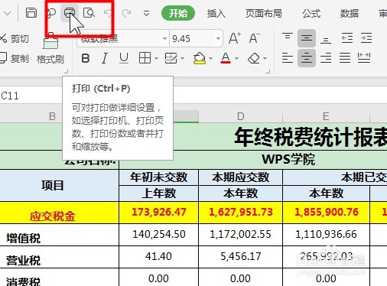Click the Print icon in quick access toolbar

tap(70, 12)
